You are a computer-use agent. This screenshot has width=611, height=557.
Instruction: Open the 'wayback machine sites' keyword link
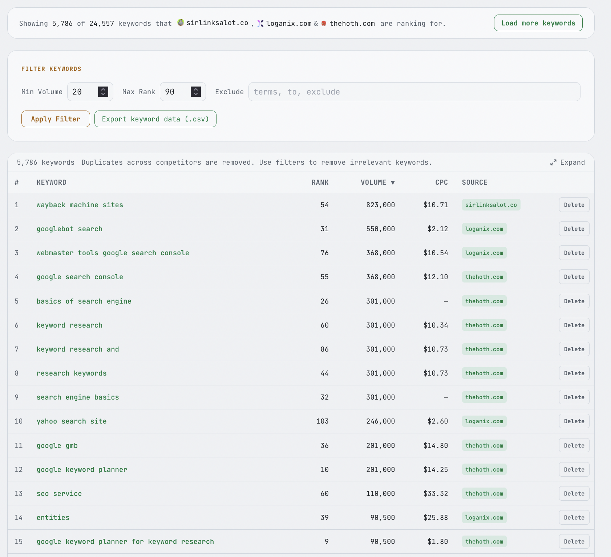pos(80,205)
